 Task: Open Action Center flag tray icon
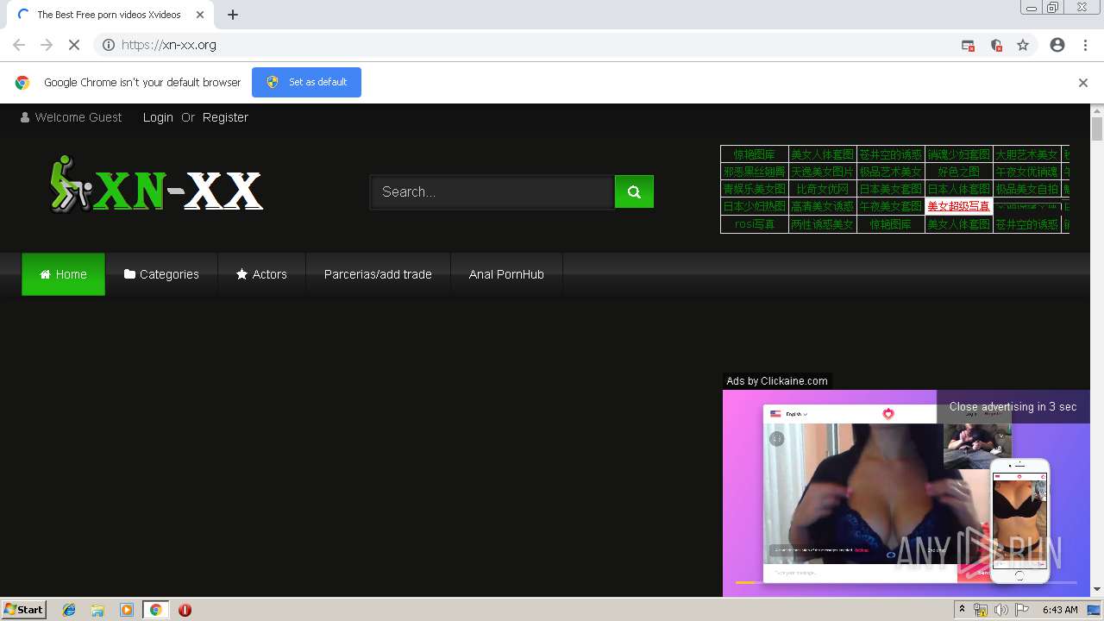[1022, 610]
